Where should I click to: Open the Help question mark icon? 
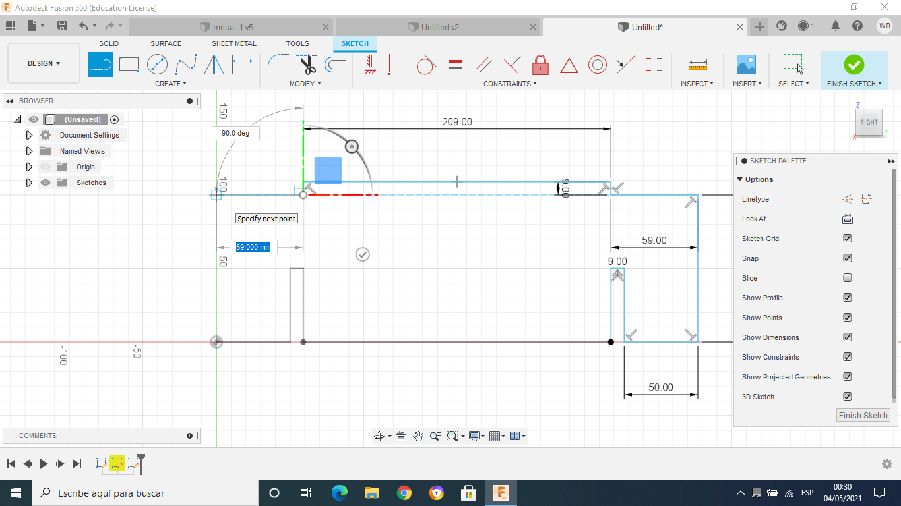click(857, 26)
